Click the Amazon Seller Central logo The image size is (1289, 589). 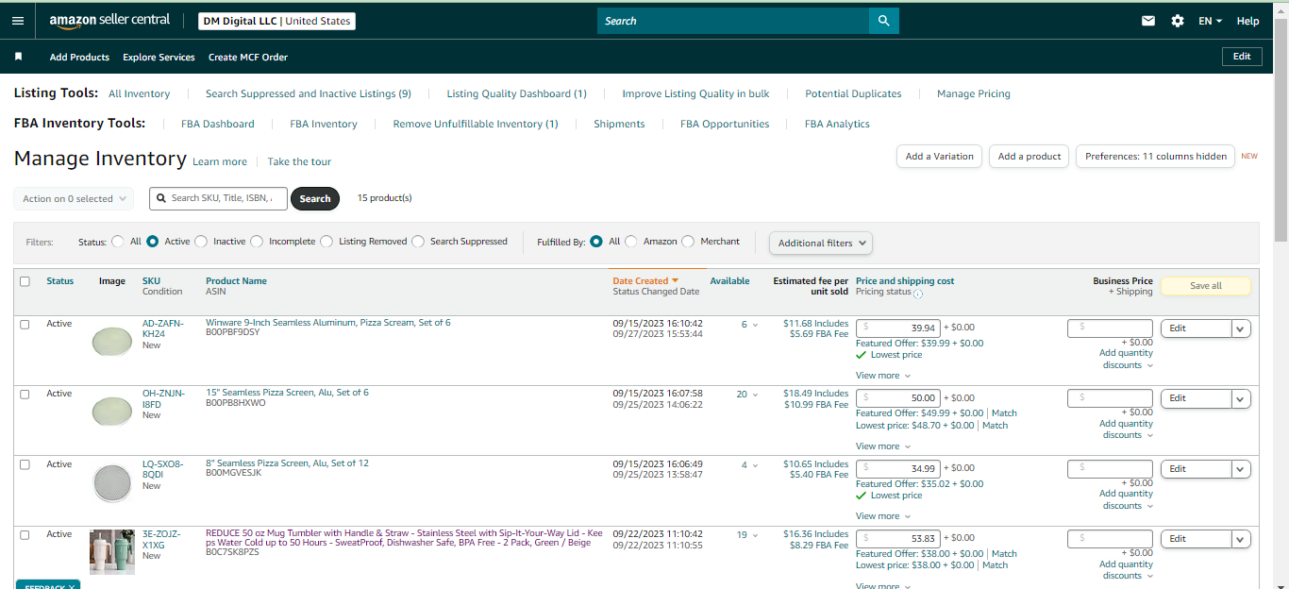[x=109, y=20]
